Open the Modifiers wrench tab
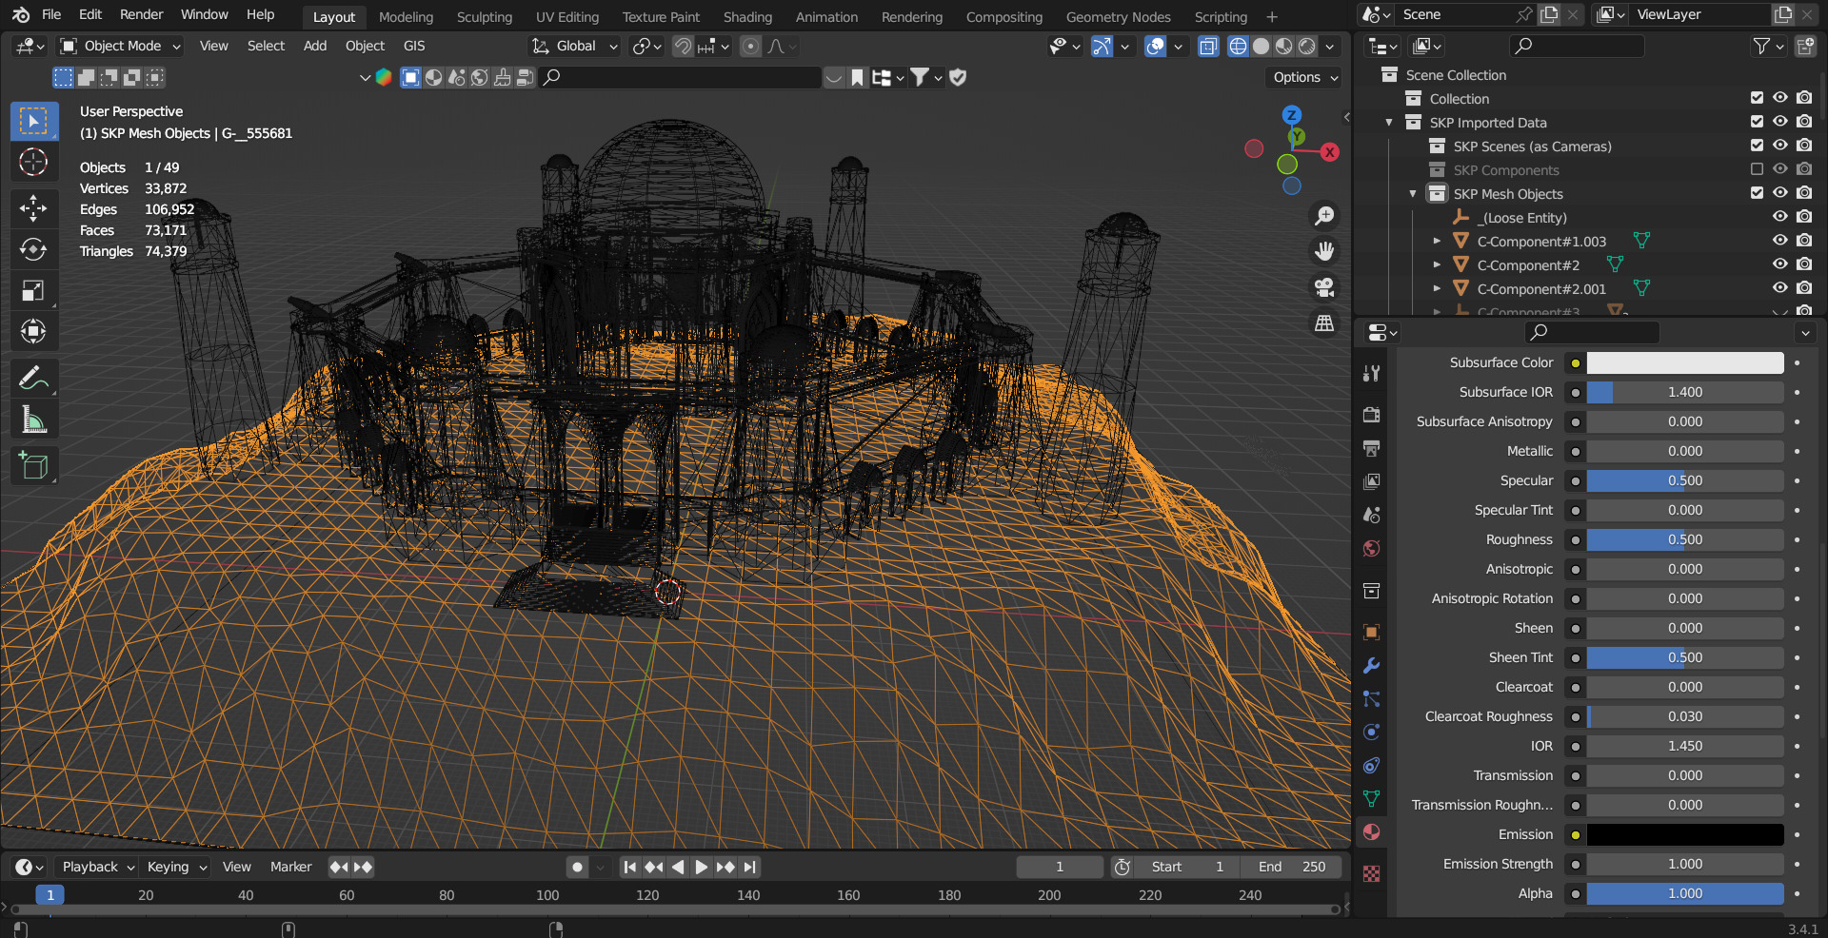1828x938 pixels. coord(1371,666)
